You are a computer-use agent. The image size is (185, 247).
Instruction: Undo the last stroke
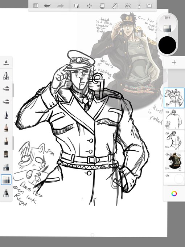[47, 6]
